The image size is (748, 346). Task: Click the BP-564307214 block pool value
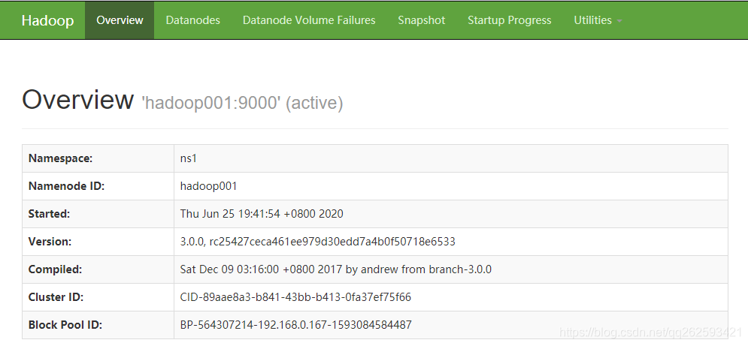click(296, 324)
